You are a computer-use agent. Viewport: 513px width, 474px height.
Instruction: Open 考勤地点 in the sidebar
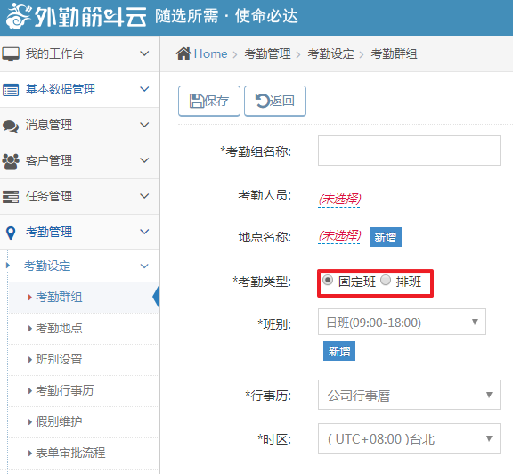(x=59, y=328)
